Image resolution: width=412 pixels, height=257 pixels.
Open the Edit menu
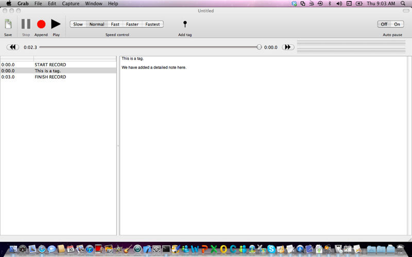coord(52,4)
